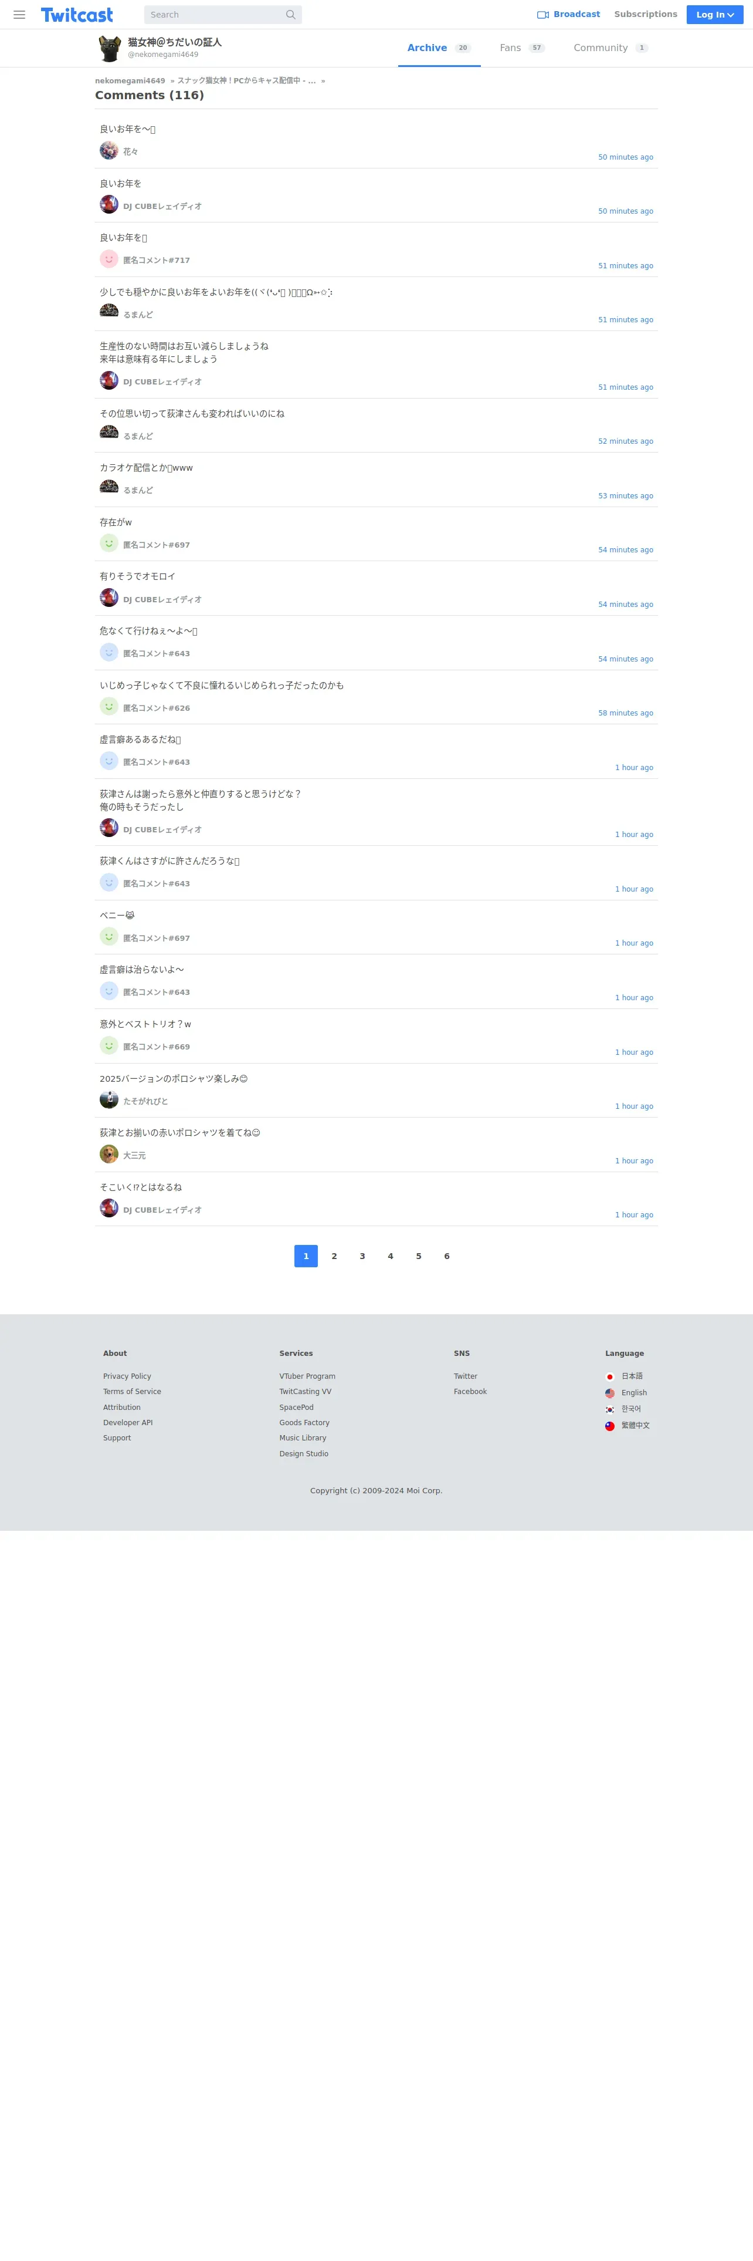Click the Twitcast logo
The image size is (753, 2261).
pos(77,15)
